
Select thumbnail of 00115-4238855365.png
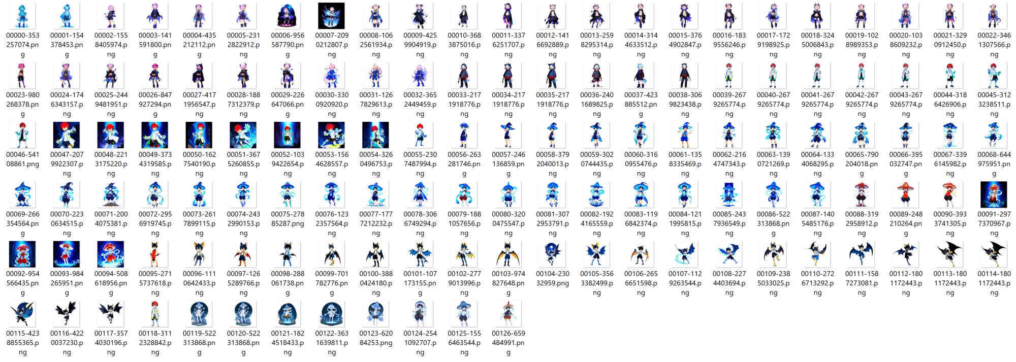point(23,314)
